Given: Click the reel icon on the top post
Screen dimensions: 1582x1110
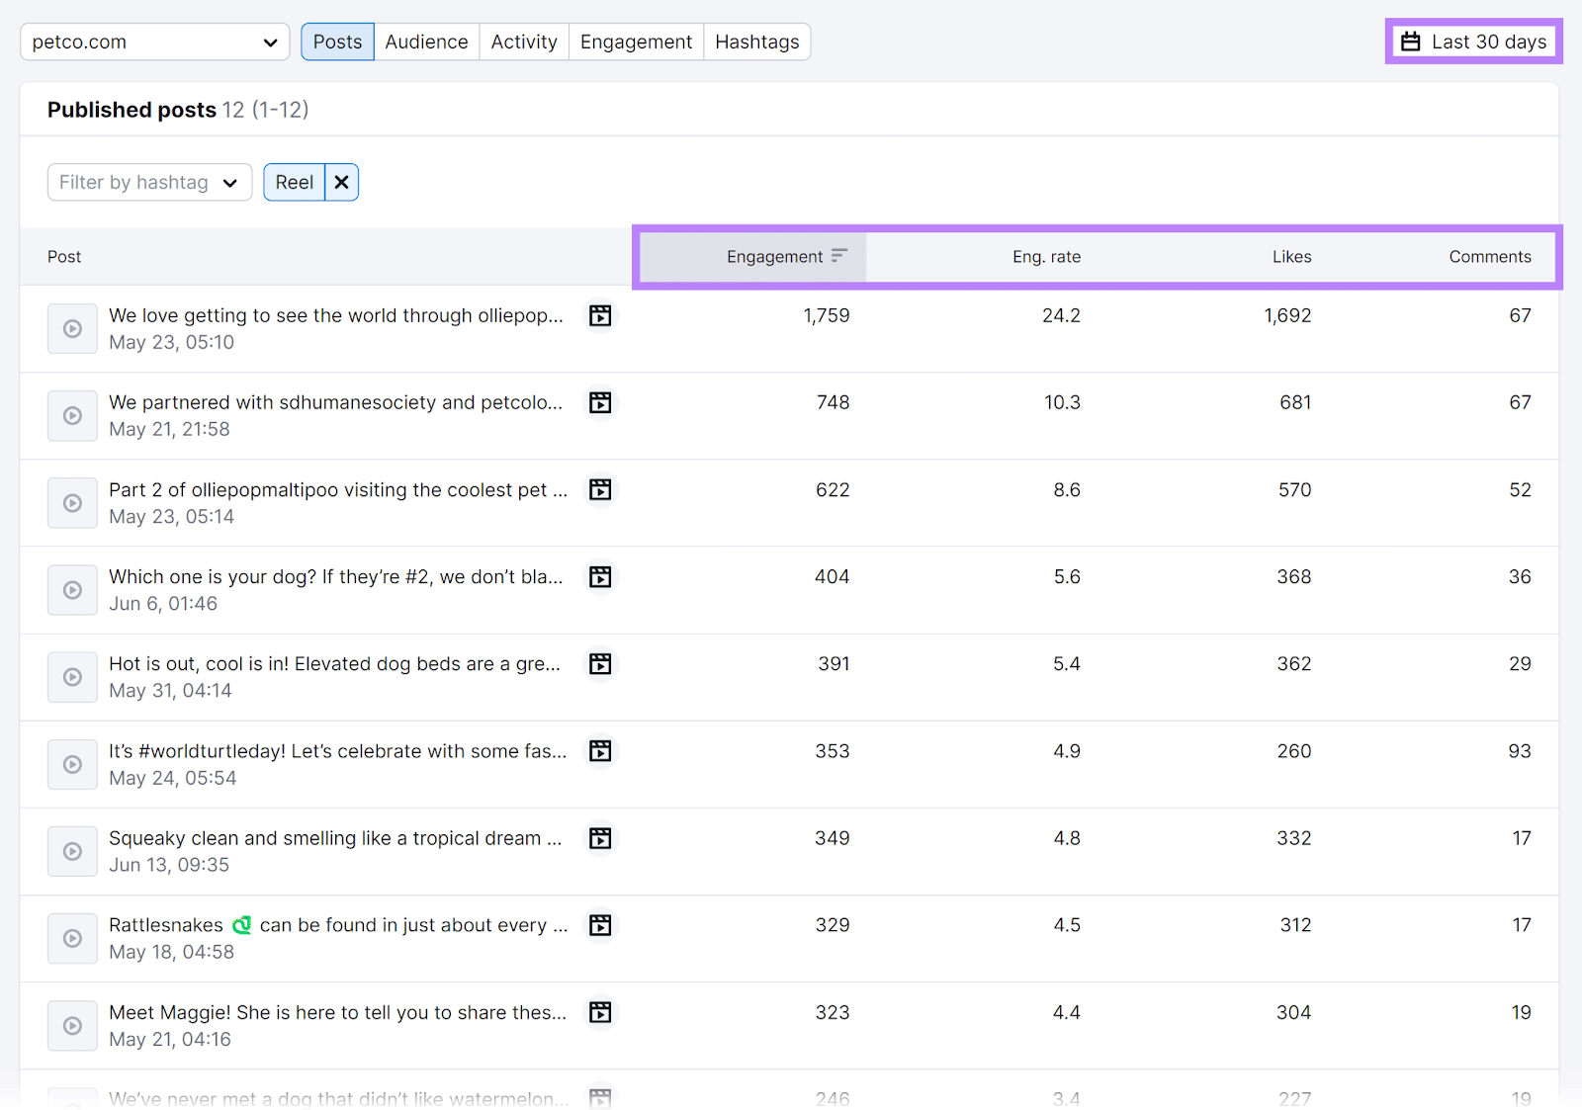Looking at the screenshot, I should coord(599,315).
